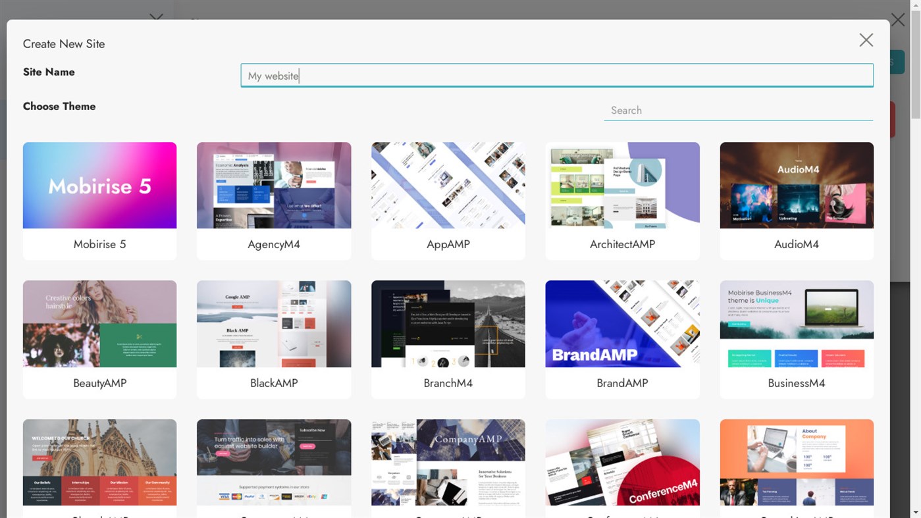Pick the CompanyAMP theme
This screenshot has width=921, height=518.
(448, 461)
